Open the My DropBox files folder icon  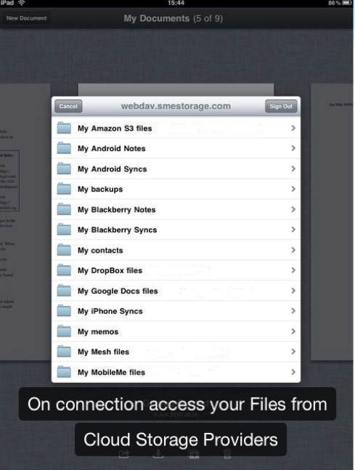pos(64,270)
